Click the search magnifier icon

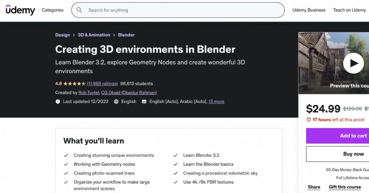click(x=79, y=10)
